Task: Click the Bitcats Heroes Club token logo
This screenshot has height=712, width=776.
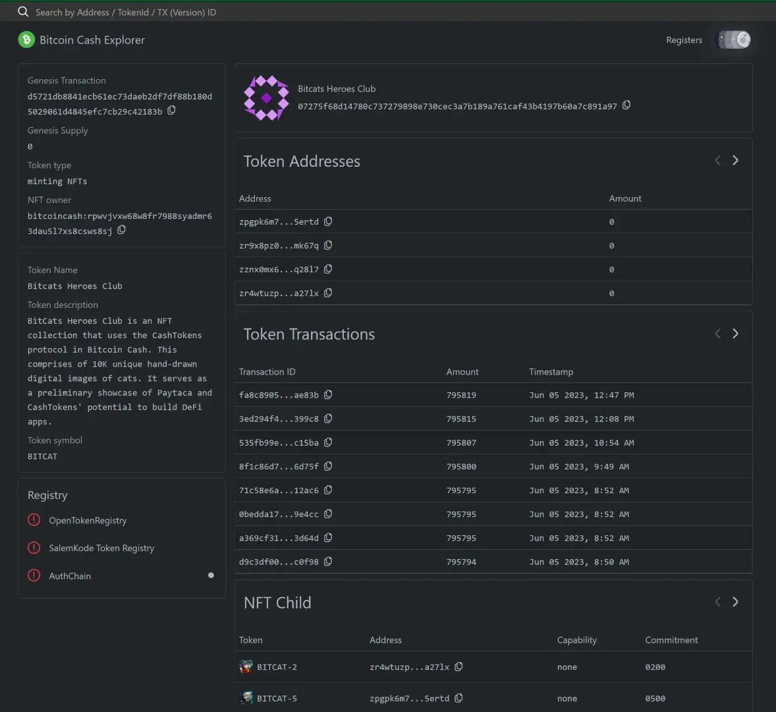Action: (x=266, y=98)
